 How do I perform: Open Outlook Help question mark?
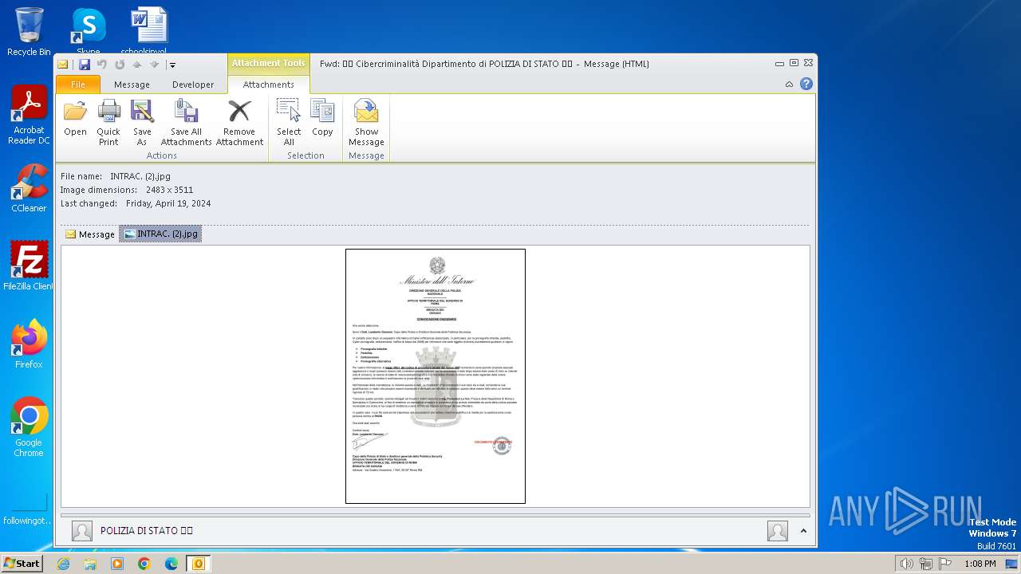(x=806, y=84)
